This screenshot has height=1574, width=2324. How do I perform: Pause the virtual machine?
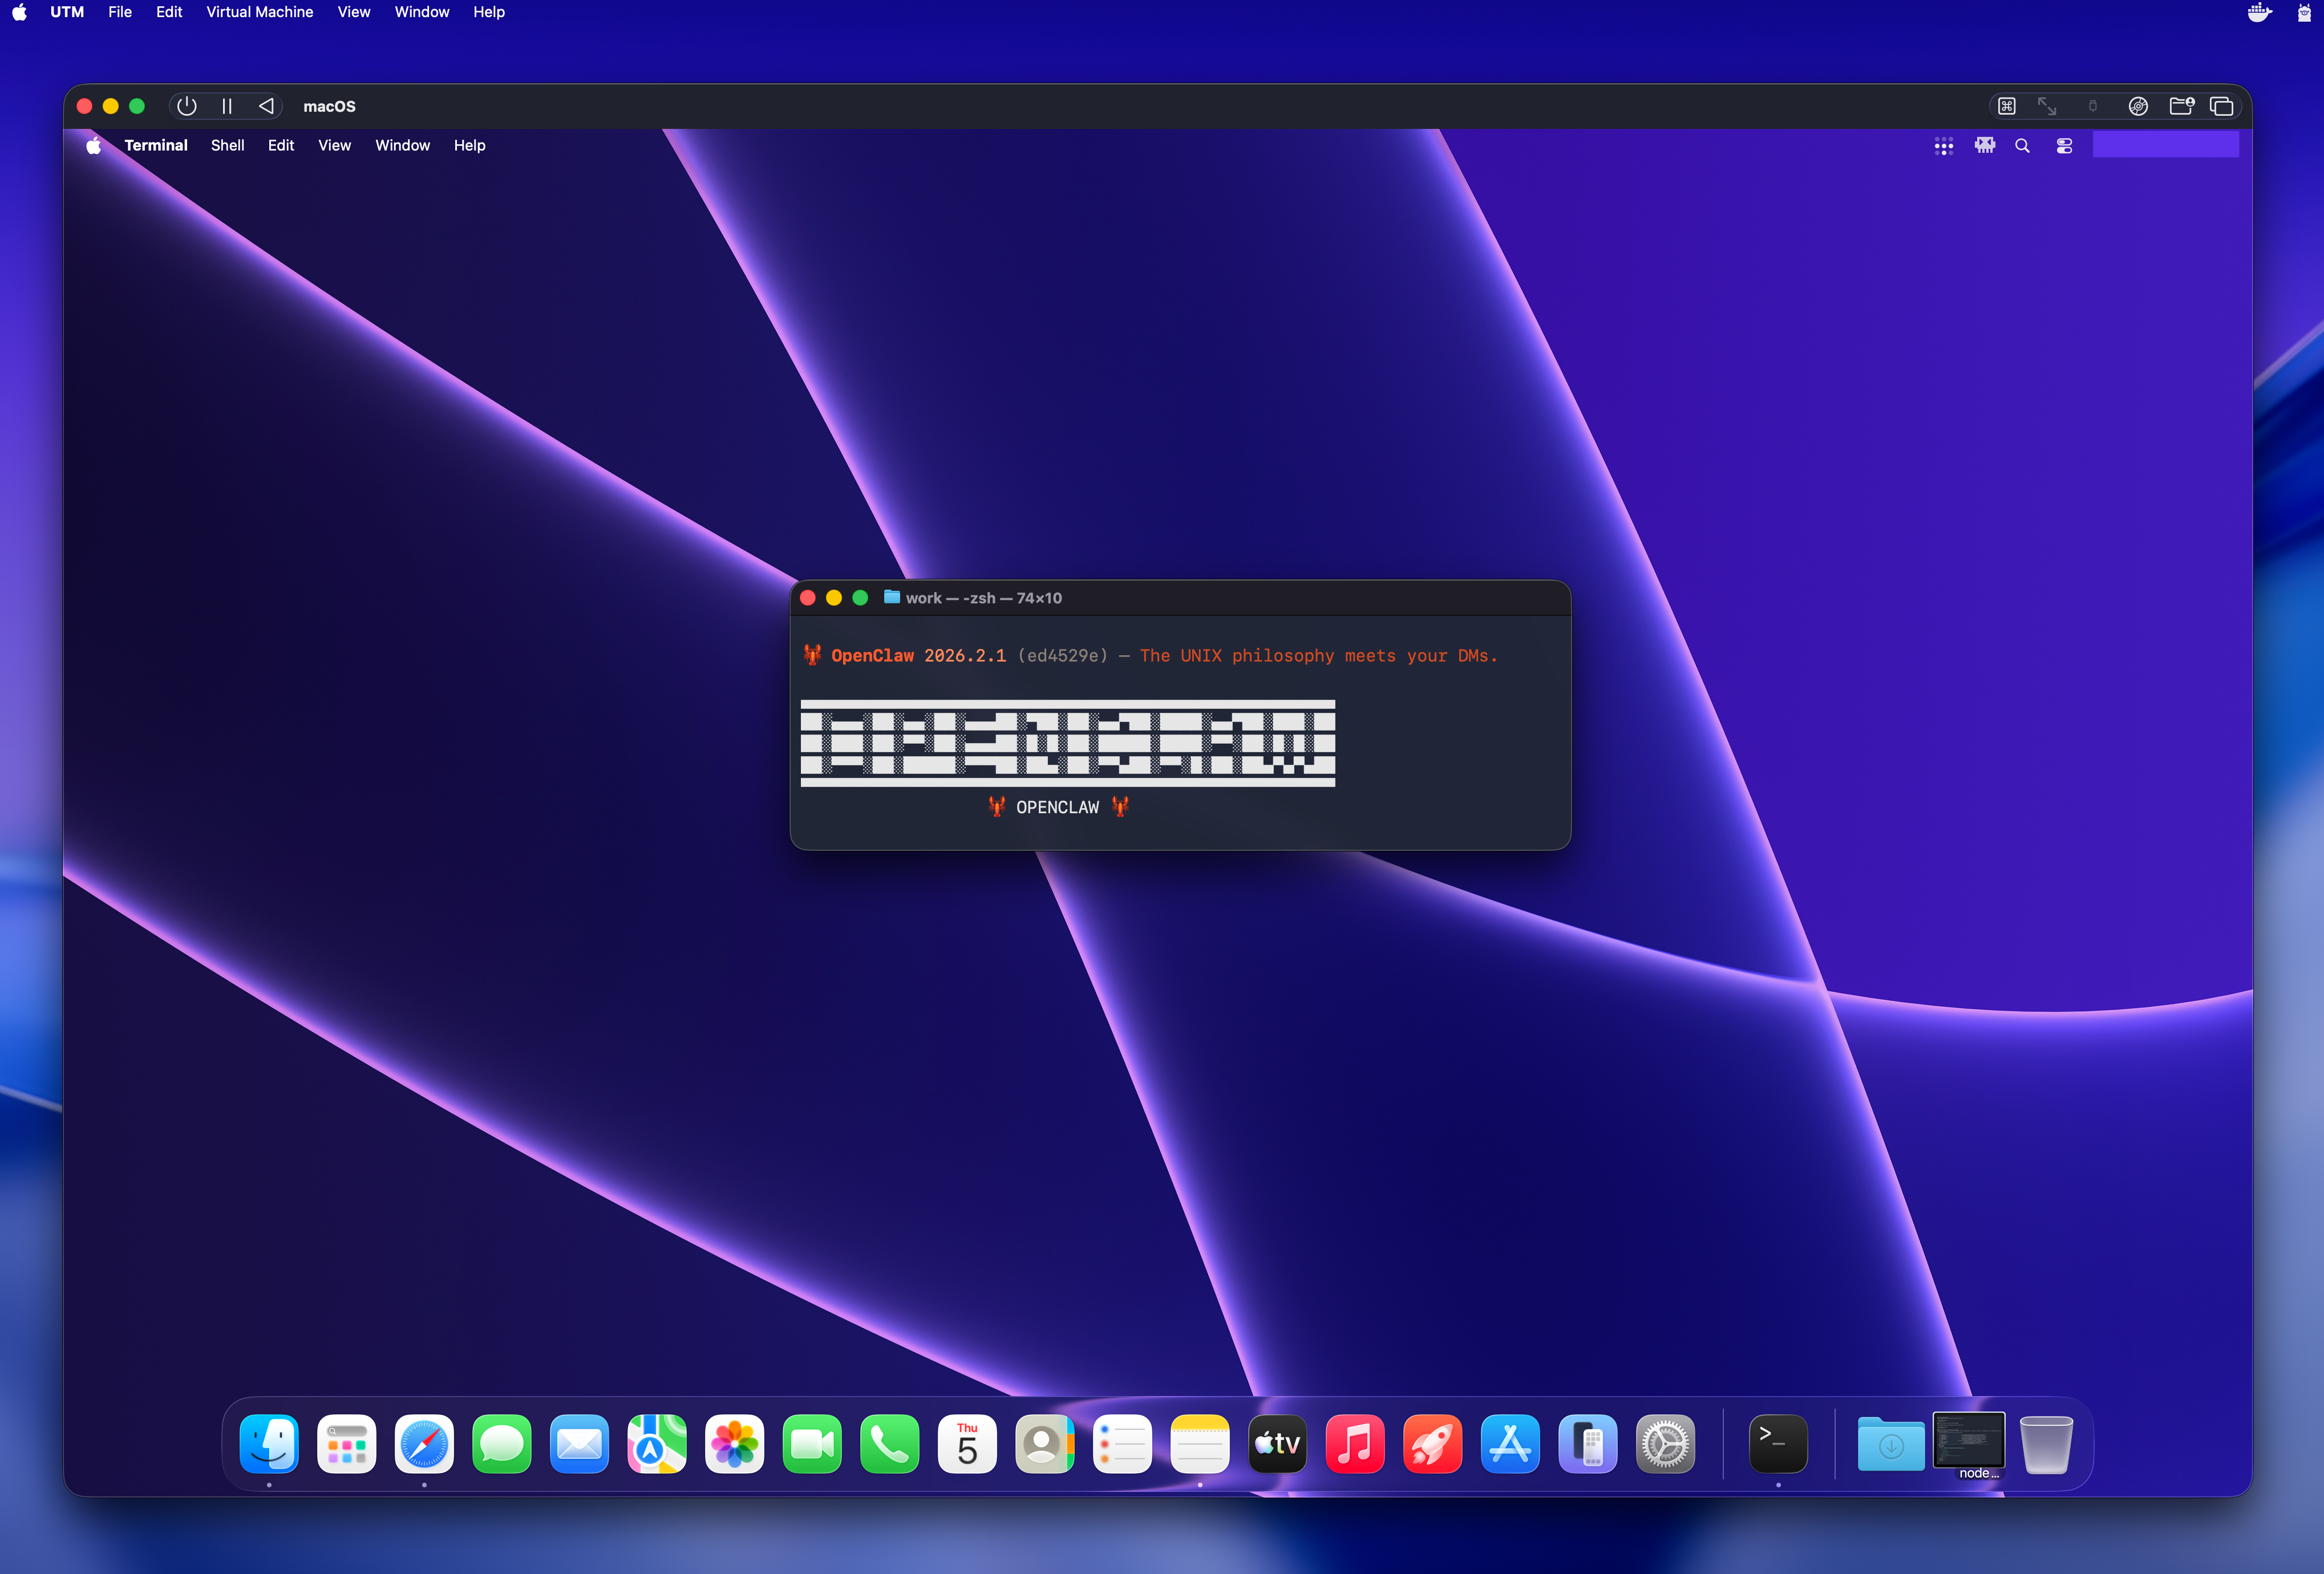[x=227, y=106]
